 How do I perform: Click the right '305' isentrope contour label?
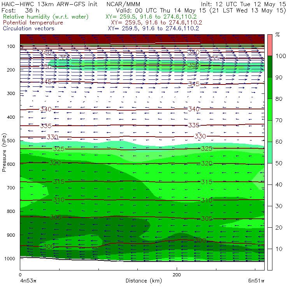[x=207, y=219]
